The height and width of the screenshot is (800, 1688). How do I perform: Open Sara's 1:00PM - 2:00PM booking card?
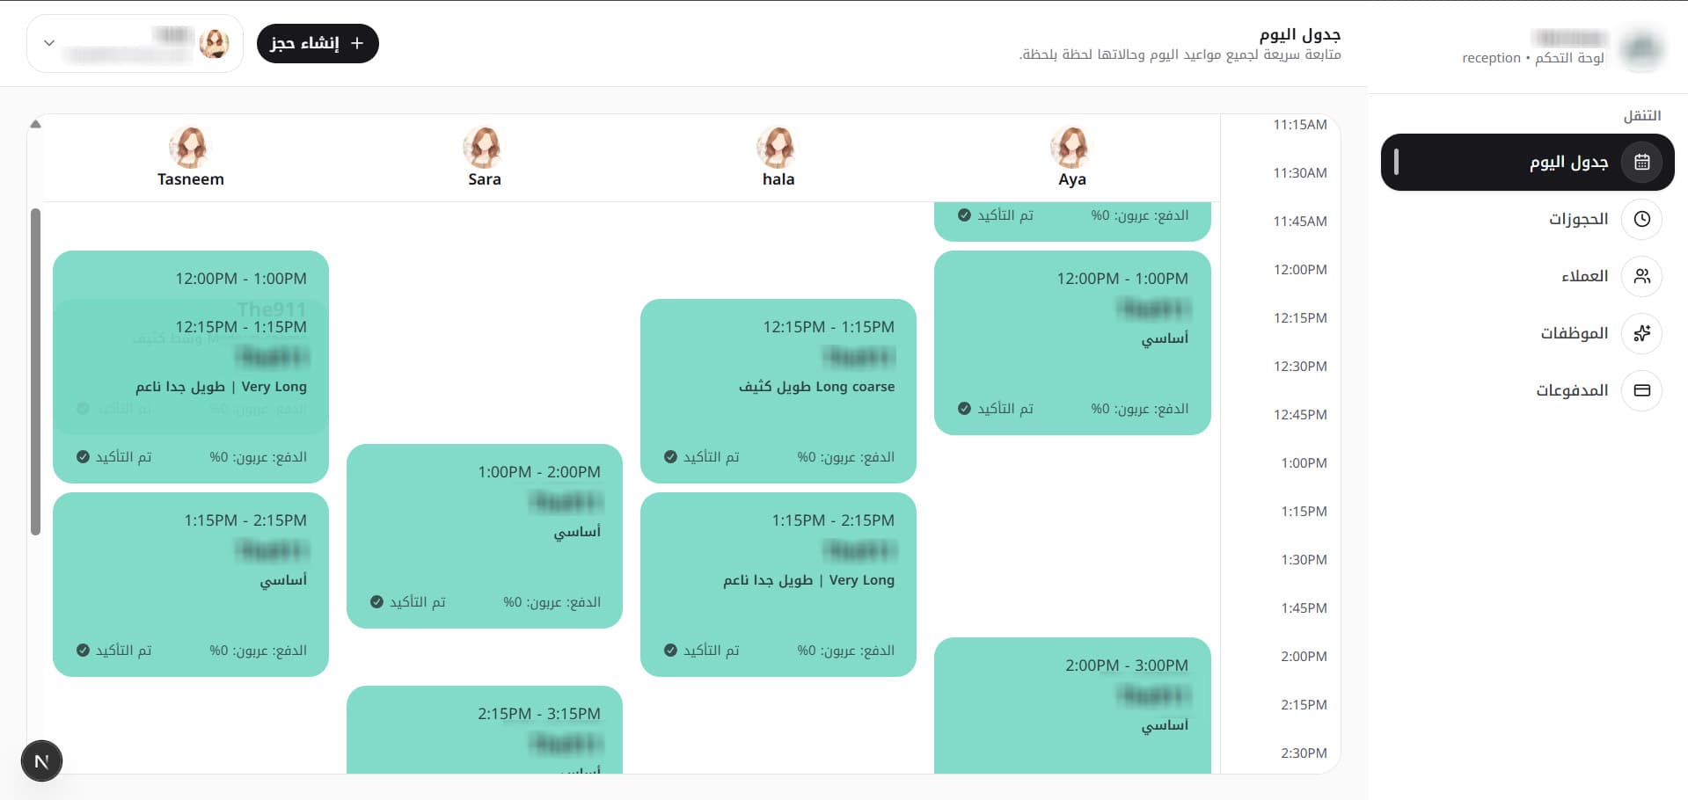485,536
